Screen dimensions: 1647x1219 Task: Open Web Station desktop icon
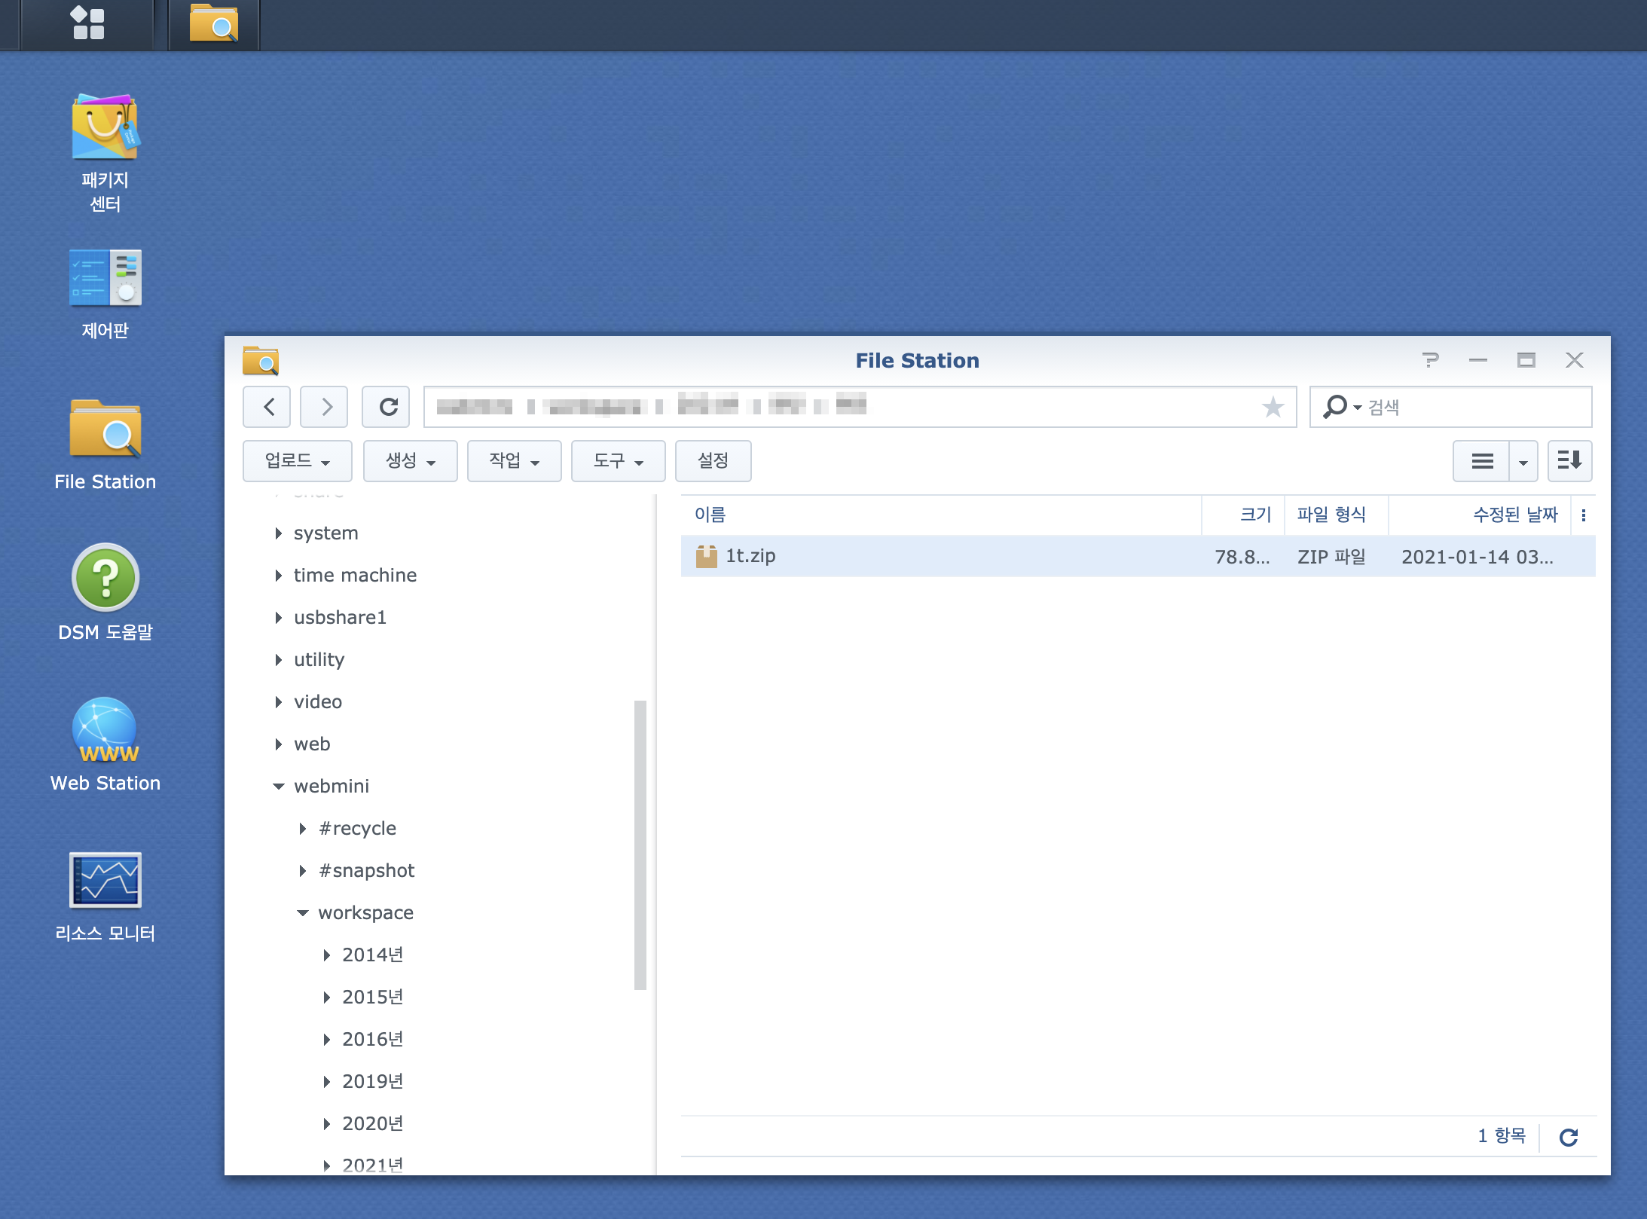point(105,730)
